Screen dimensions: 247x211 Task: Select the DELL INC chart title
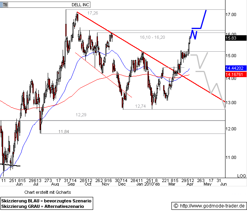click(x=80, y=5)
